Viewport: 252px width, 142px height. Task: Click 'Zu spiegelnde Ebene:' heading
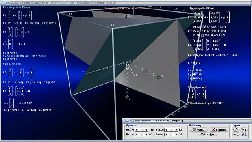(17, 7)
